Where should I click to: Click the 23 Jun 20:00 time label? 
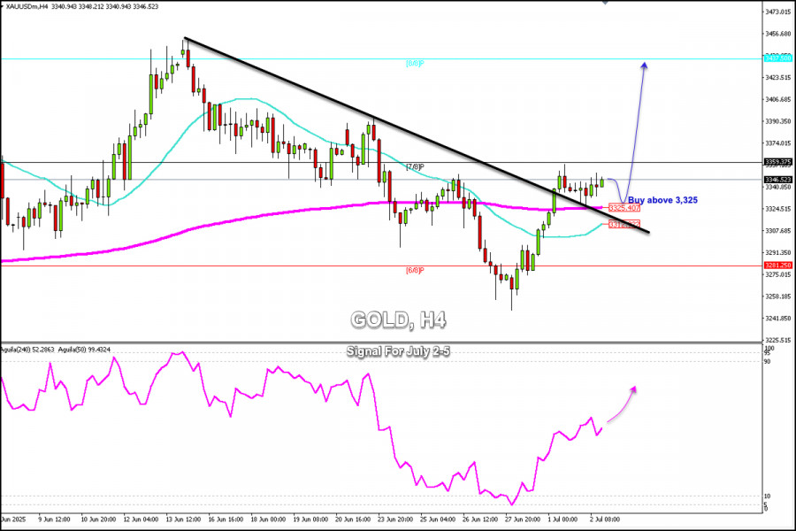[x=395, y=519]
